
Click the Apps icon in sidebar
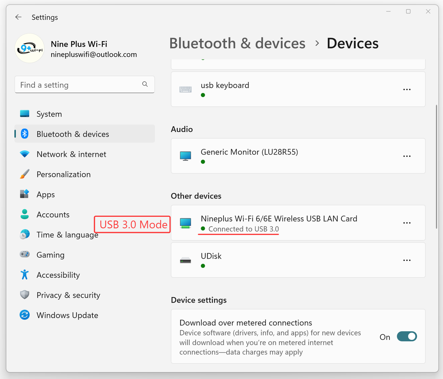(x=25, y=194)
